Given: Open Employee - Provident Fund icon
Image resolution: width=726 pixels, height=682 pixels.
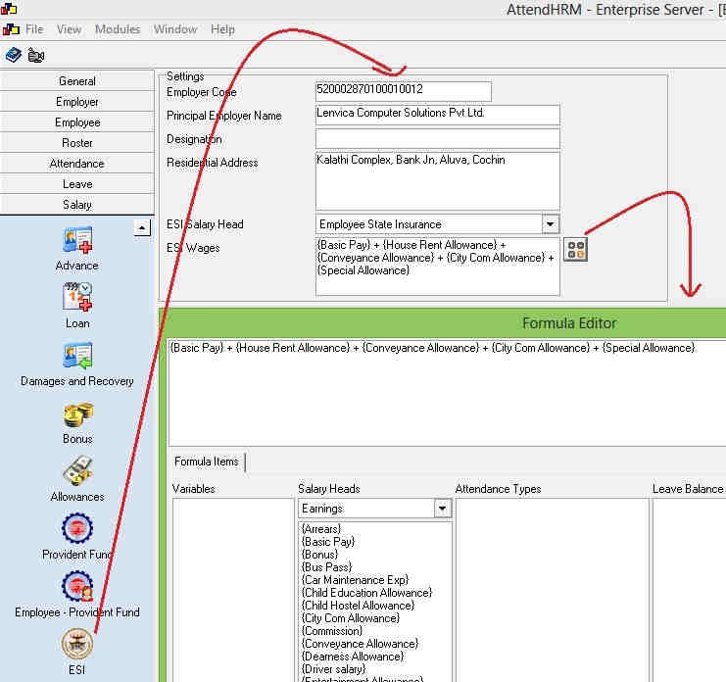Looking at the screenshot, I should point(77,588).
